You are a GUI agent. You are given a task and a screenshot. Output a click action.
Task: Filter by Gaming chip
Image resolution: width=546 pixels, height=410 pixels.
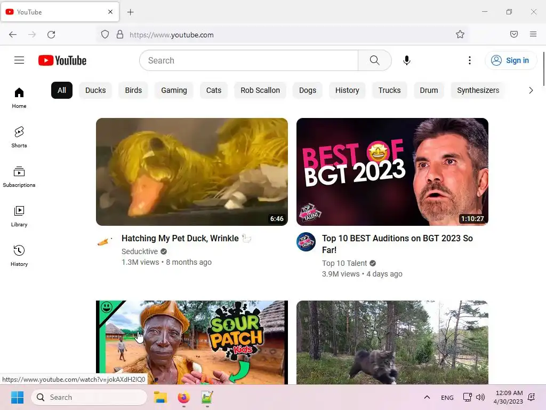tap(174, 90)
